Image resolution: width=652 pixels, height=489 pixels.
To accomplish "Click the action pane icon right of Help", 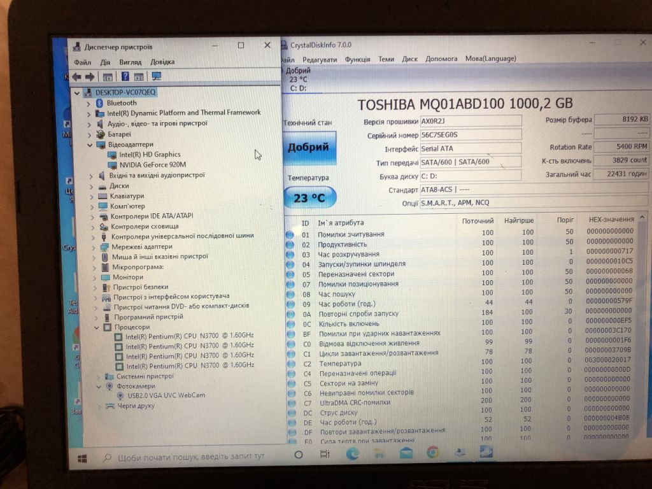I will (x=139, y=76).
